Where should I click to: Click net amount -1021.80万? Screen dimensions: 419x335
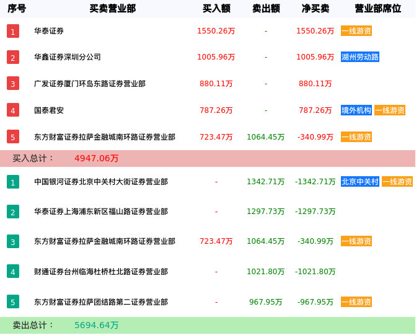pos(315,272)
